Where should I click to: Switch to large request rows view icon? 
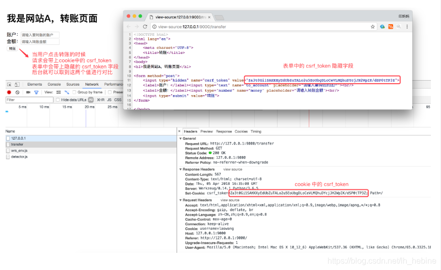click(59, 92)
